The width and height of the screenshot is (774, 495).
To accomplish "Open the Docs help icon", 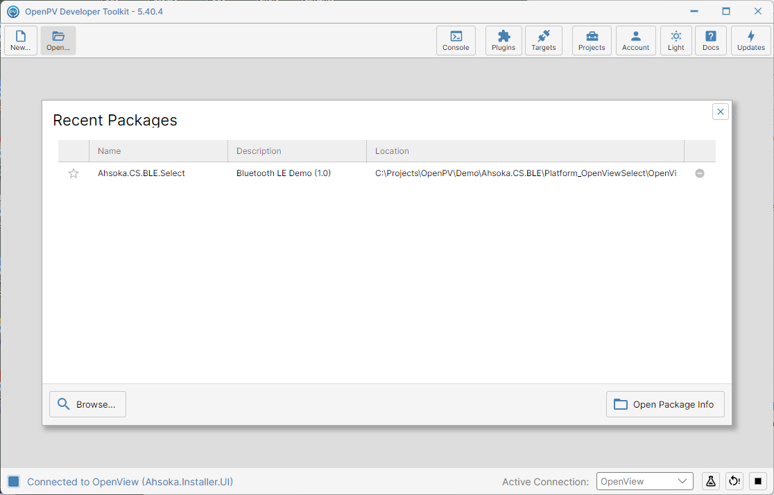I will 711,40.
